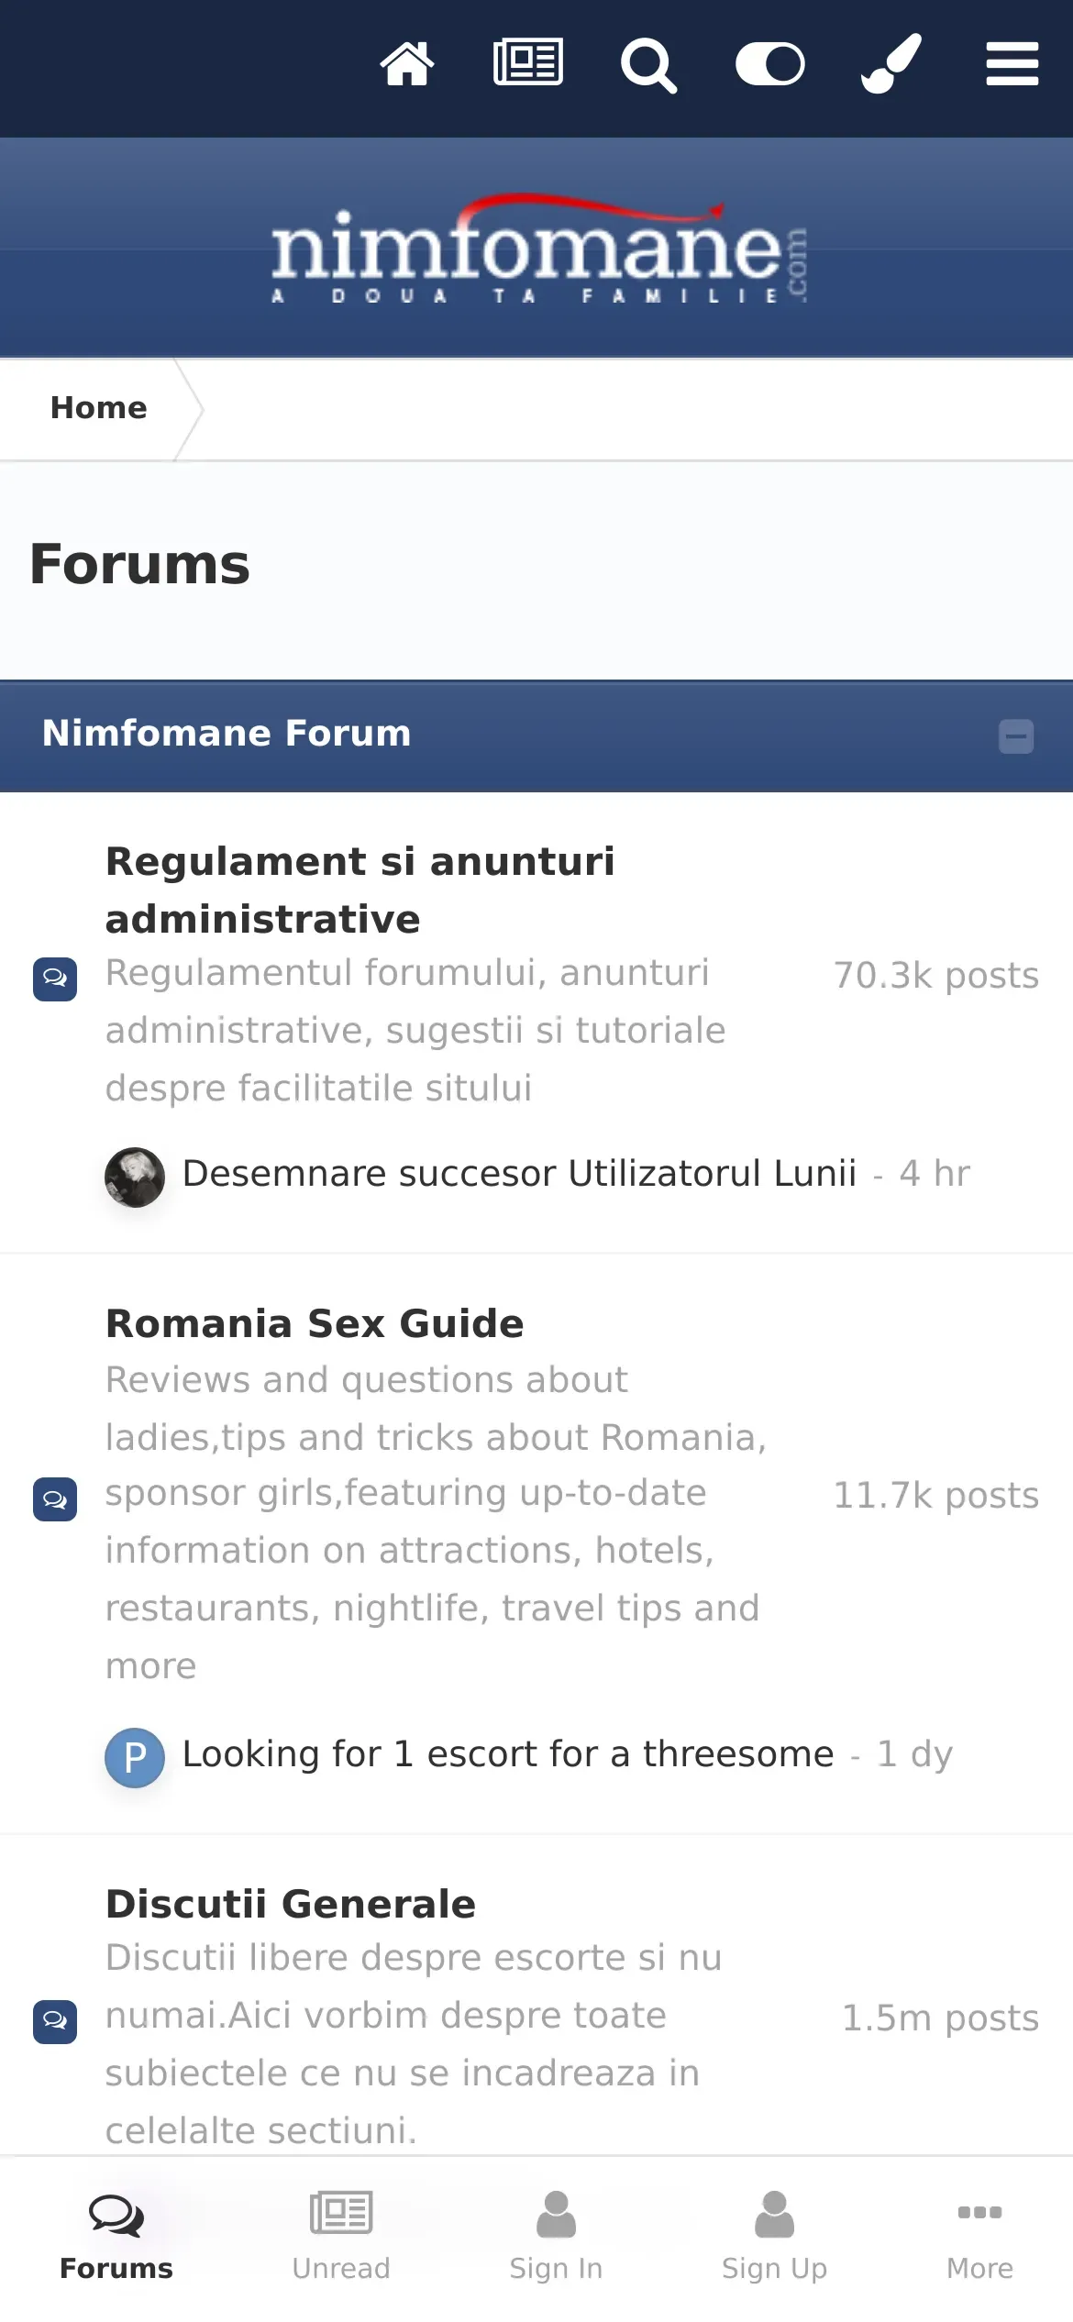Open search via magnifying glass icon

649,66
